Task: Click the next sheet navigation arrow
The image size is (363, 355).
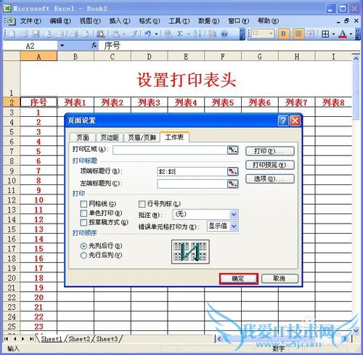Action: pyautogui.click(x=23, y=339)
